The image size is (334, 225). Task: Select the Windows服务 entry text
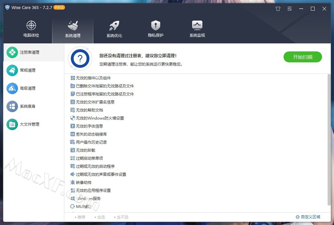pos(88,198)
